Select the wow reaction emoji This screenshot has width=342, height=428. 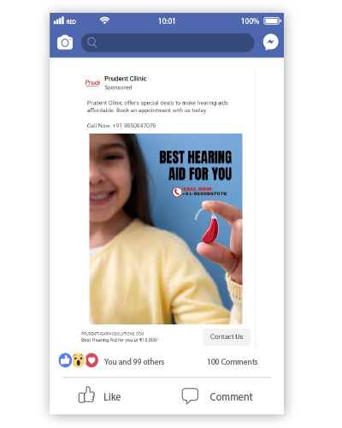click(x=78, y=360)
